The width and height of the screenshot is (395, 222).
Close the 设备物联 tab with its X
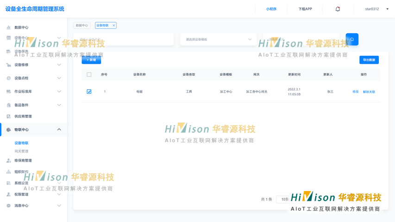click(113, 25)
